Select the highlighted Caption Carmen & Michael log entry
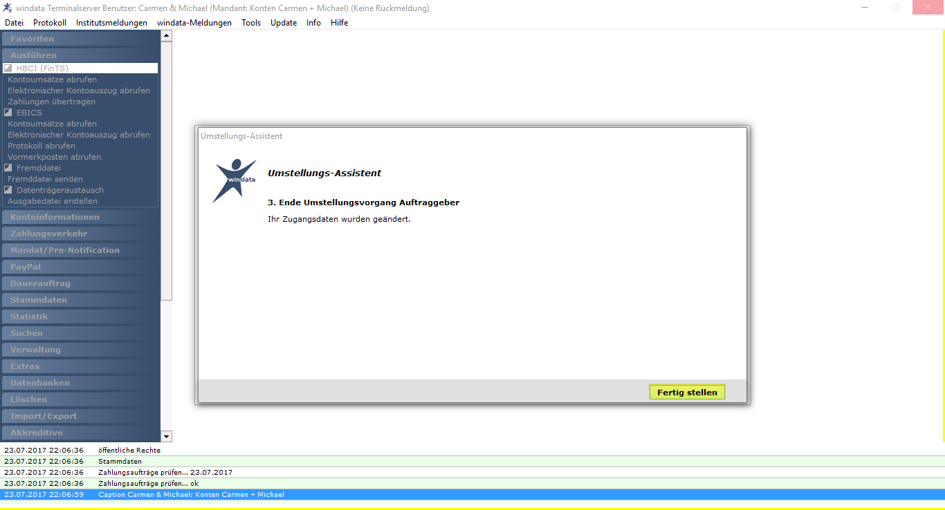The image size is (945, 510). click(x=472, y=495)
